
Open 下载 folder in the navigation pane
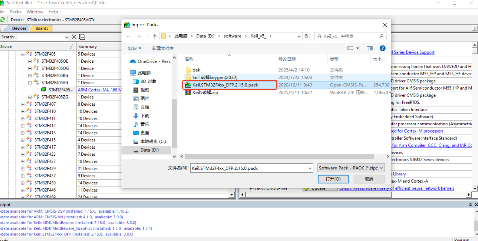(x=141, y=116)
